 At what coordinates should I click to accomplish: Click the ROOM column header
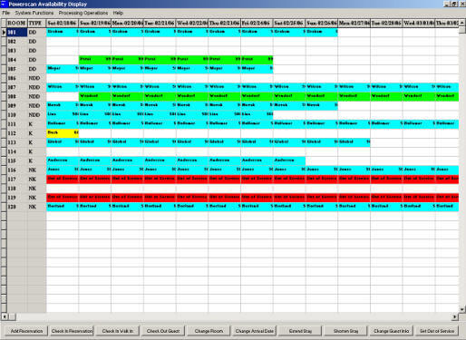[x=17, y=23]
